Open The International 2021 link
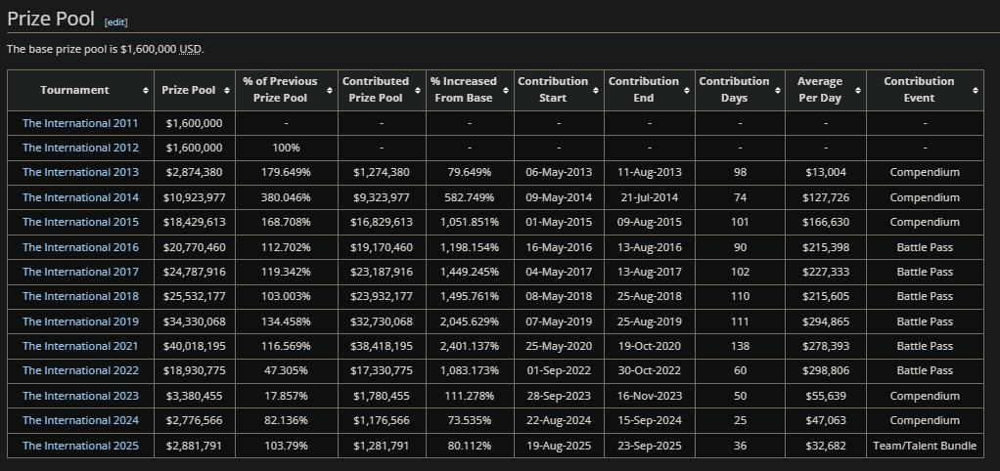The image size is (1000, 471). pyautogui.click(x=80, y=346)
